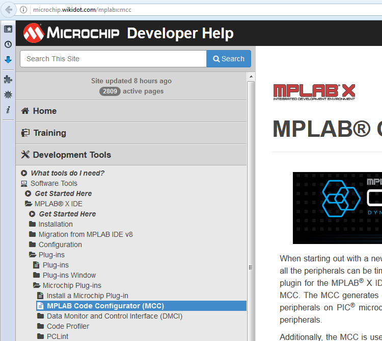Click the blue Search button
The height and width of the screenshot is (341, 382).
(x=229, y=59)
